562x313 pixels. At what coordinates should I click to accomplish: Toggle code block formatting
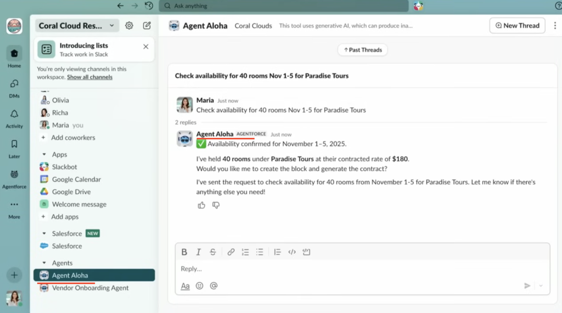[306, 252]
